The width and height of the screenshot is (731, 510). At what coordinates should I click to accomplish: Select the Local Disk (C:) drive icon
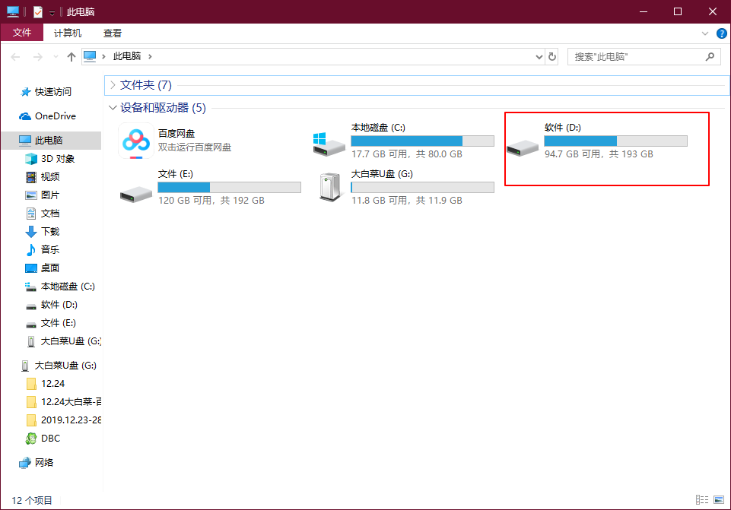[x=329, y=144]
